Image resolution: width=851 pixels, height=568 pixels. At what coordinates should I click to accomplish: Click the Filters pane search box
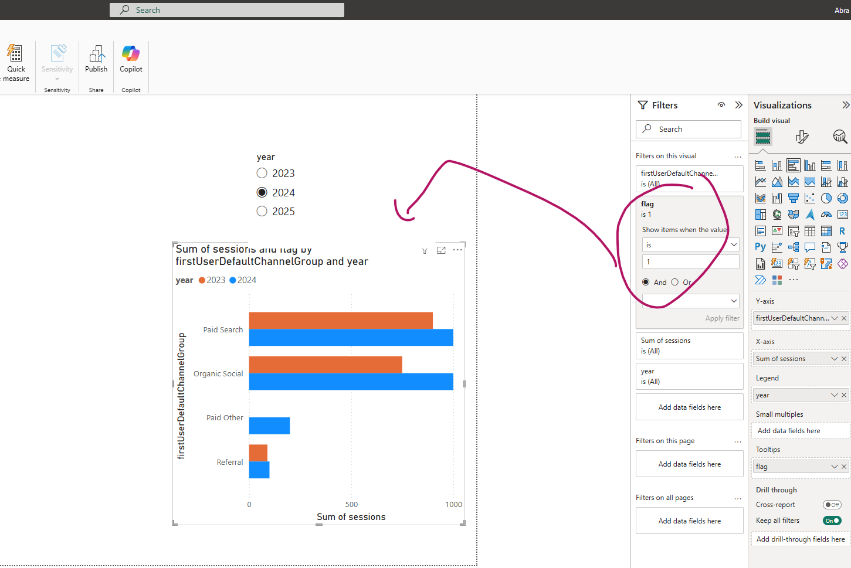click(x=689, y=129)
